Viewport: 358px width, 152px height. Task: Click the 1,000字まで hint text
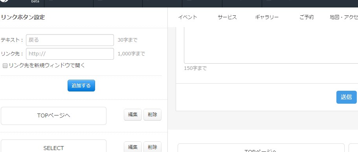(131, 54)
